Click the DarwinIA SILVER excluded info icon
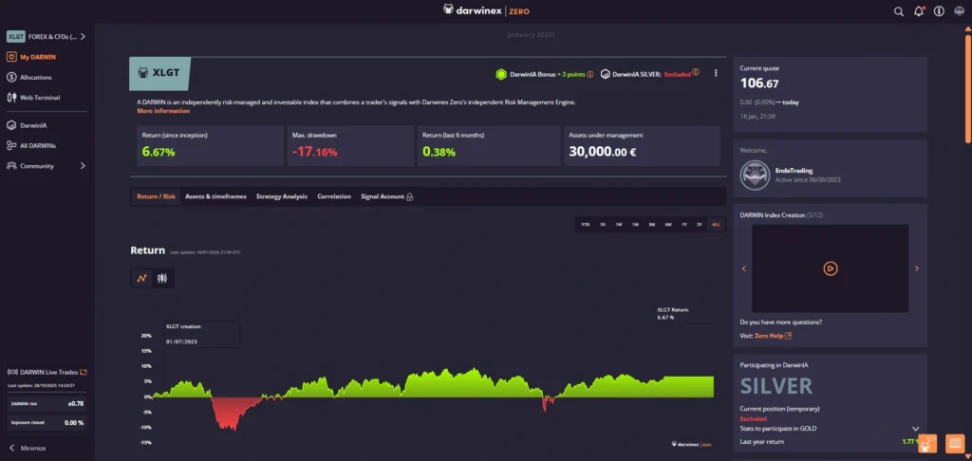The height and width of the screenshot is (461, 972). pos(696,72)
